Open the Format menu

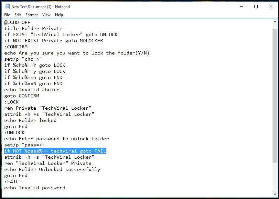click(x=32, y=15)
